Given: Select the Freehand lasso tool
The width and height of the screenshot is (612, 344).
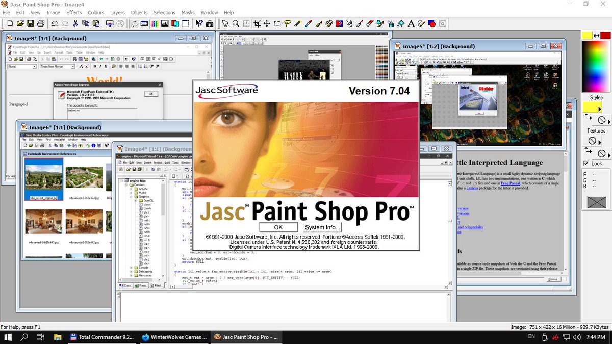Looking at the screenshot, I should click(288, 23).
